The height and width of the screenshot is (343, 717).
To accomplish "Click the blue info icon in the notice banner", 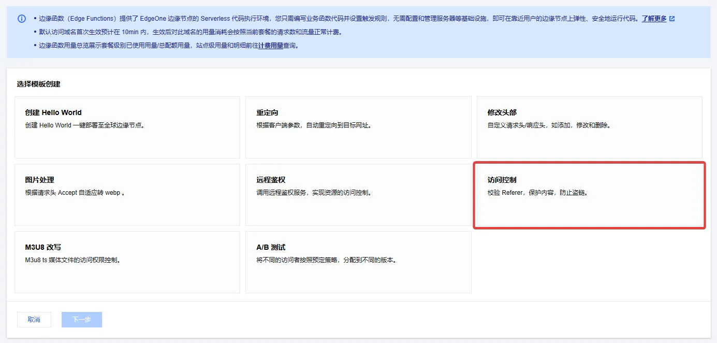I will 22,19.
